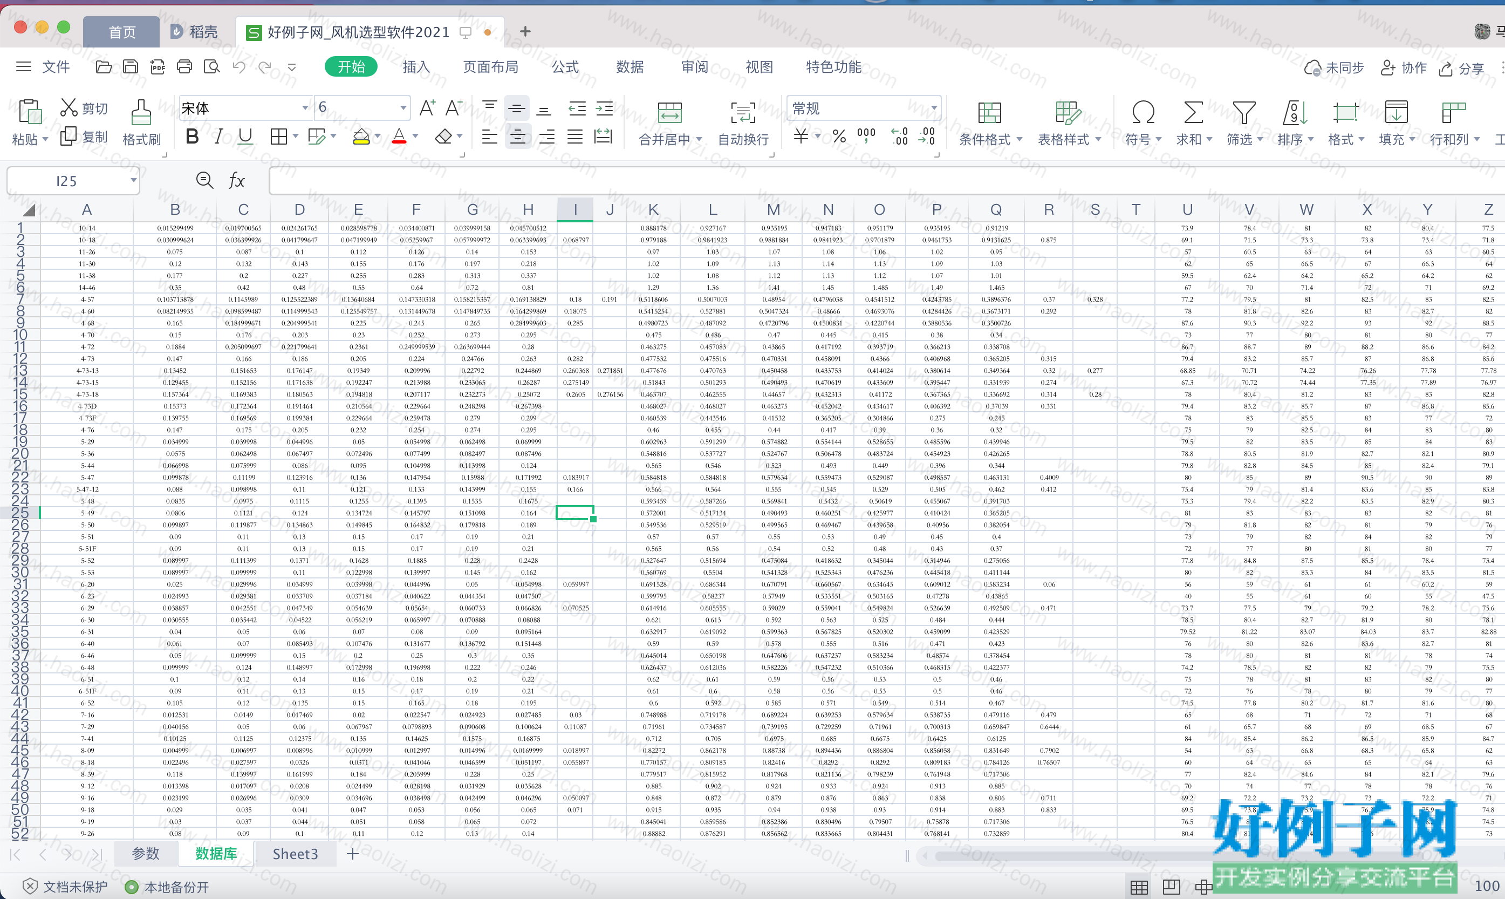Add a new sheet with plus button
Image resolution: width=1505 pixels, height=899 pixels.
pyautogui.click(x=352, y=854)
